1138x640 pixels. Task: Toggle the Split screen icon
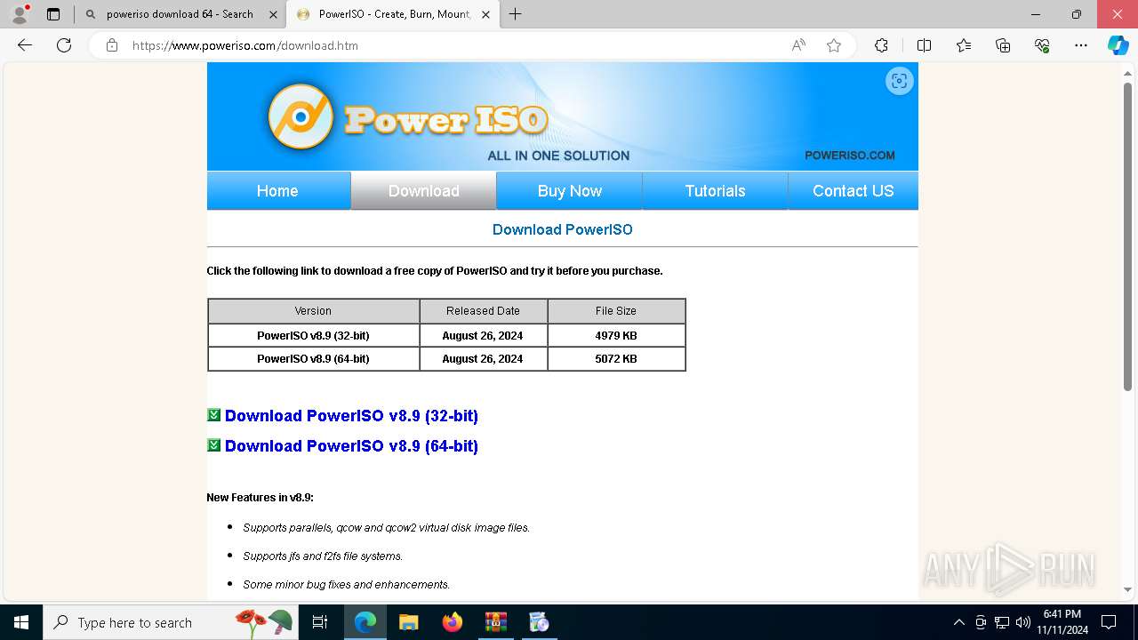(924, 45)
